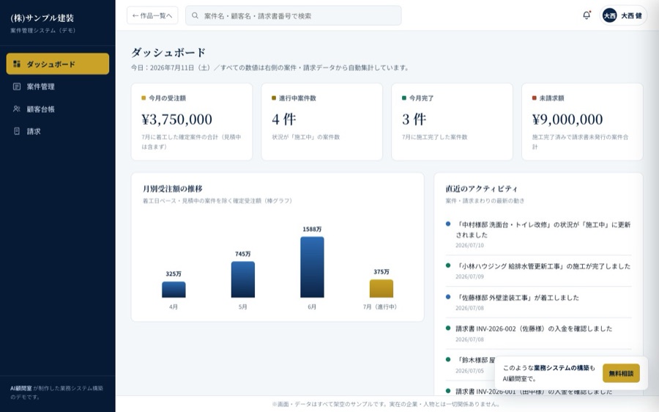Click the 直近のアクティビティ heading
Viewport: 659px width, 412px height.
tap(482, 189)
